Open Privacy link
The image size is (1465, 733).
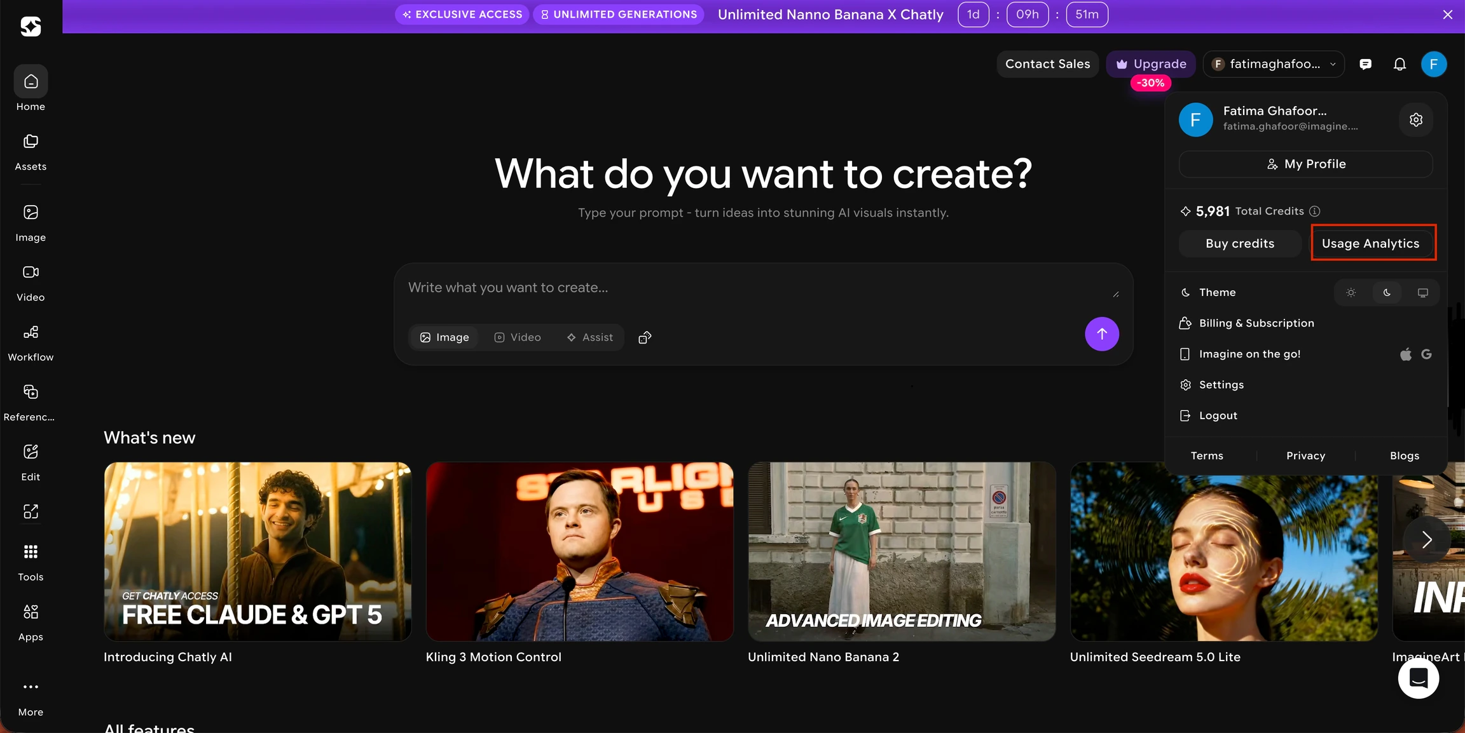[1305, 455]
